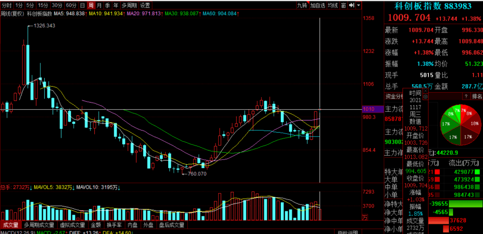Switch to the 分时 intraday view
The width and height of the screenshot is (483, 234).
point(7,5)
